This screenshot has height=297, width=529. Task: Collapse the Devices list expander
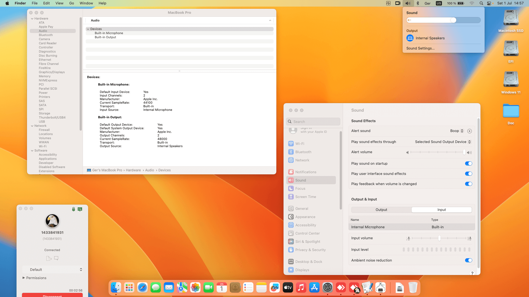tap(88, 29)
